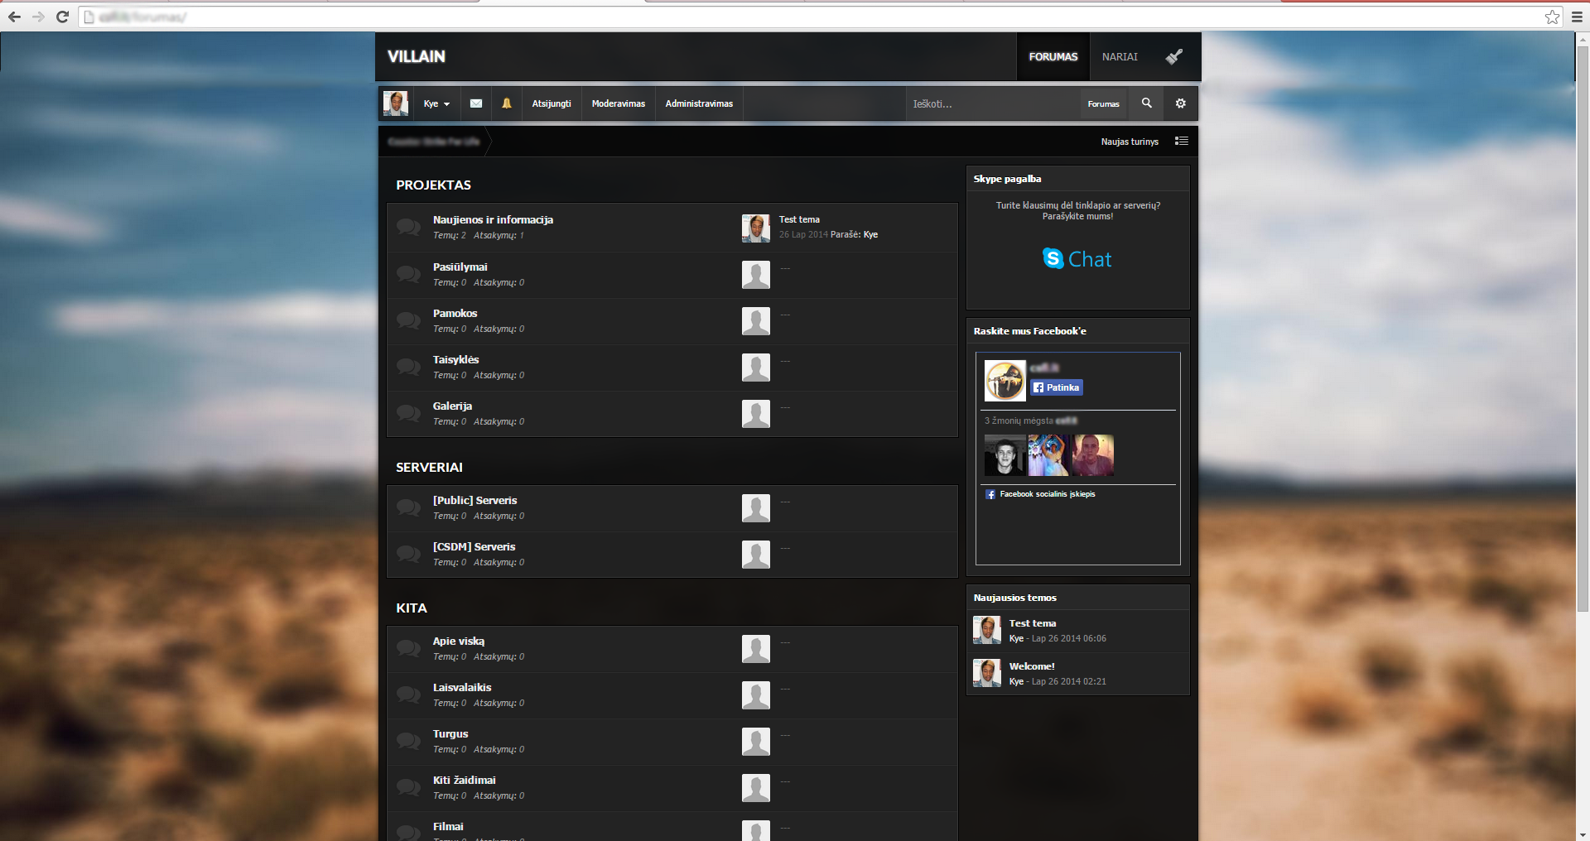Click the third Facebook fan photo thumbnail
Screen dimensions: 1590x841
(1093, 454)
